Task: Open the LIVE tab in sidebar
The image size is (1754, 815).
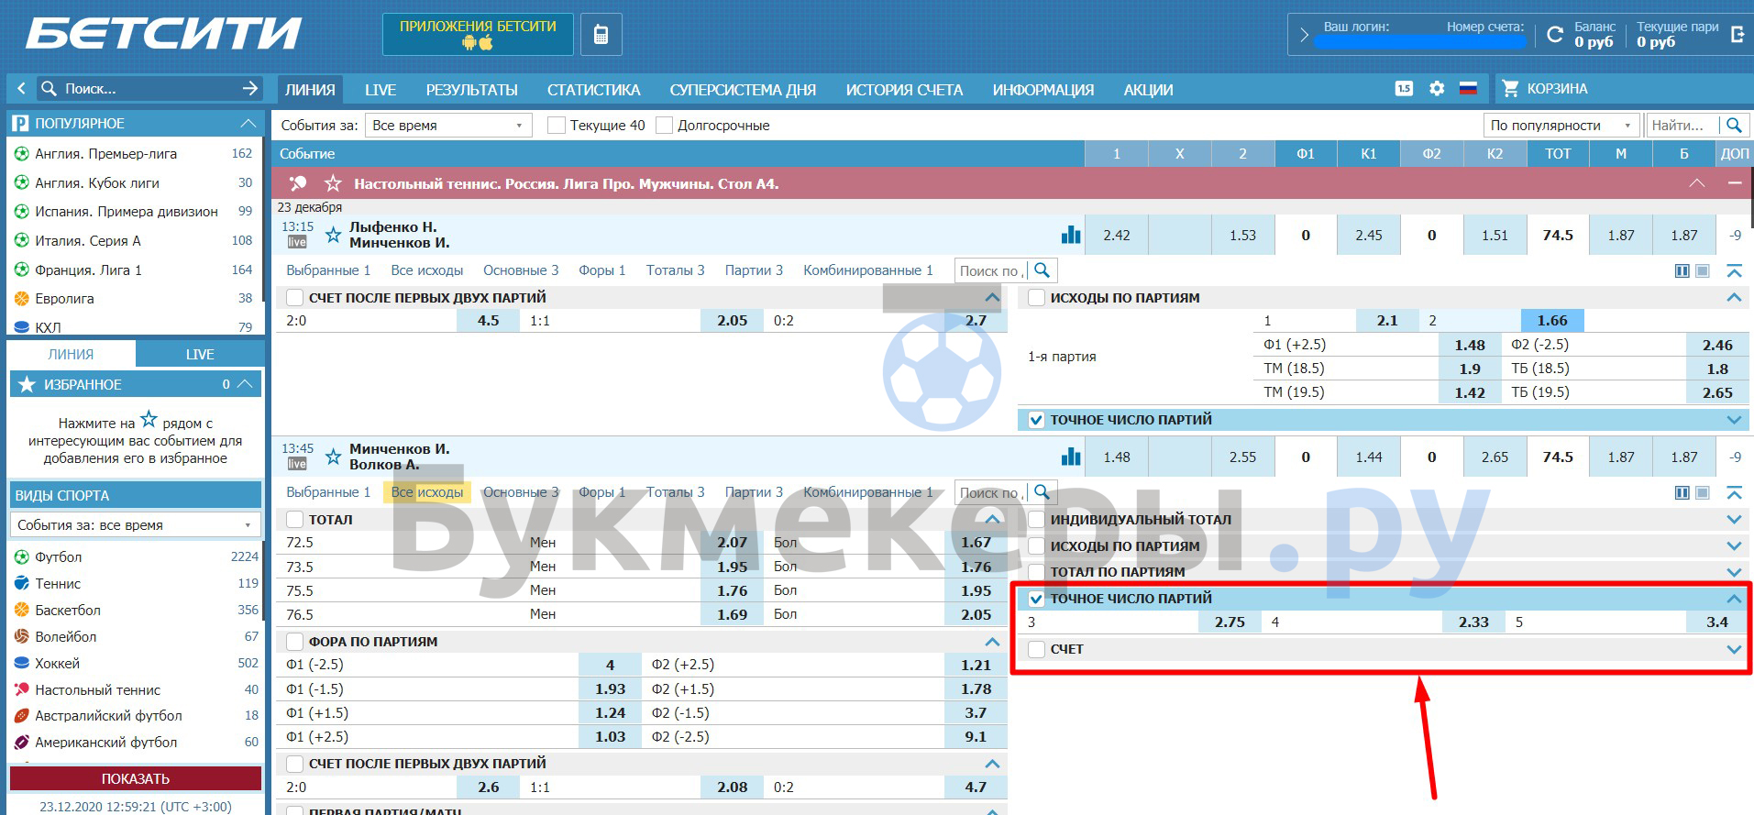Action: click(200, 355)
